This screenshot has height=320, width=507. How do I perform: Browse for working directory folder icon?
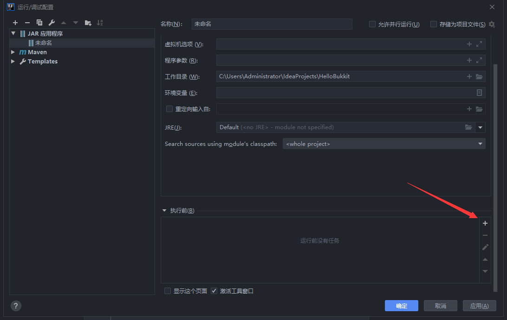(x=480, y=76)
